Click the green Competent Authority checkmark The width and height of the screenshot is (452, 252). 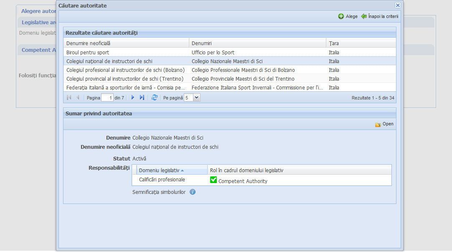click(x=213, y=180)
